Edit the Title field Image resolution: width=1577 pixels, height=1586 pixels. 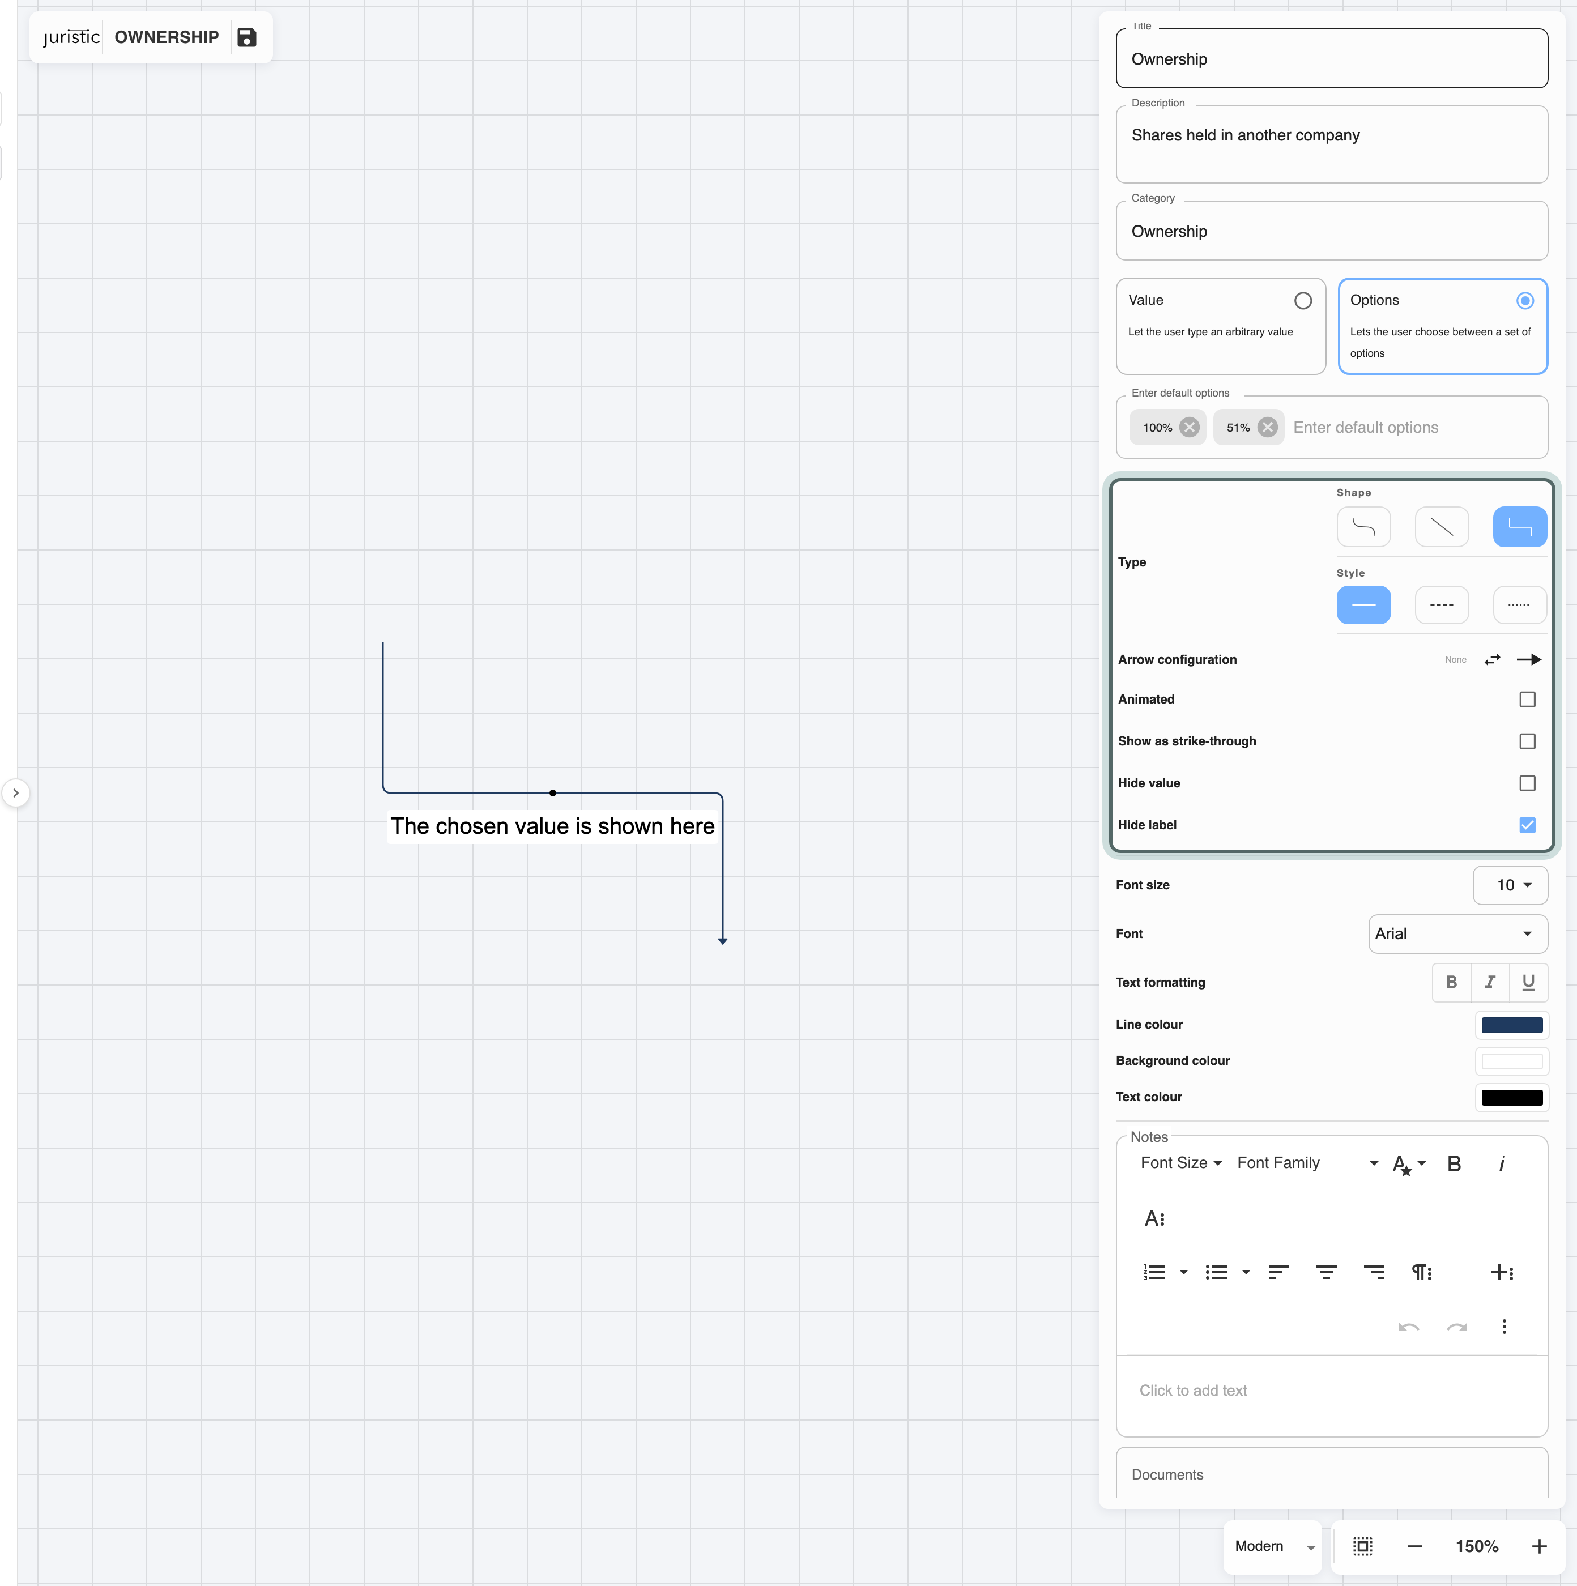pyautogui.click(x=1332, y=59)
